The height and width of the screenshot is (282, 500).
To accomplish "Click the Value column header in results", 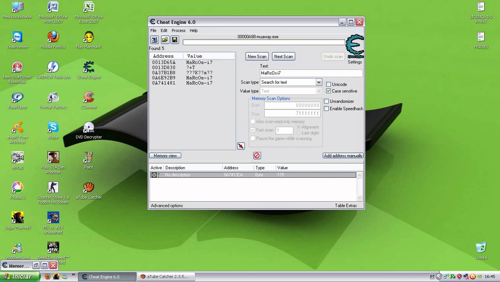I will (209, 56).
